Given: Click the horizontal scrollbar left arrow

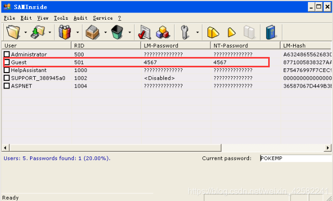Looking at the screenshot, I should [x=5, y=148].
